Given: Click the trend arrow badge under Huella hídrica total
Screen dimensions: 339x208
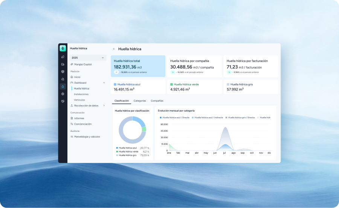Looking at the screenshot, I should [116, 72].
